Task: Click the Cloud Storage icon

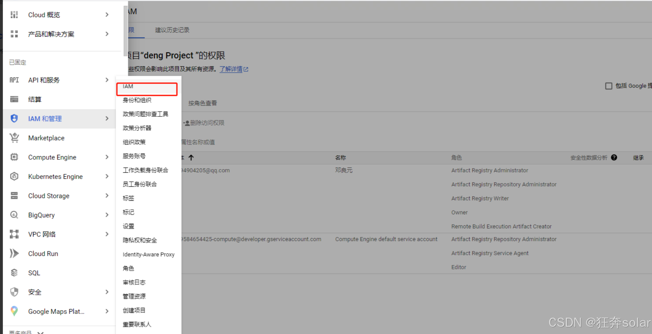Action: pyautogui.click(x=14, y=195)
